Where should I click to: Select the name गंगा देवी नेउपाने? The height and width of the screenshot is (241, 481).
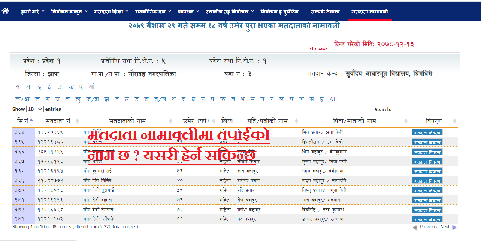99,210
